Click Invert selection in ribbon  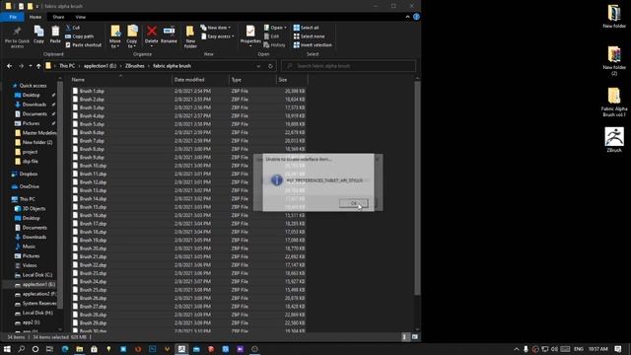[313, 45]
